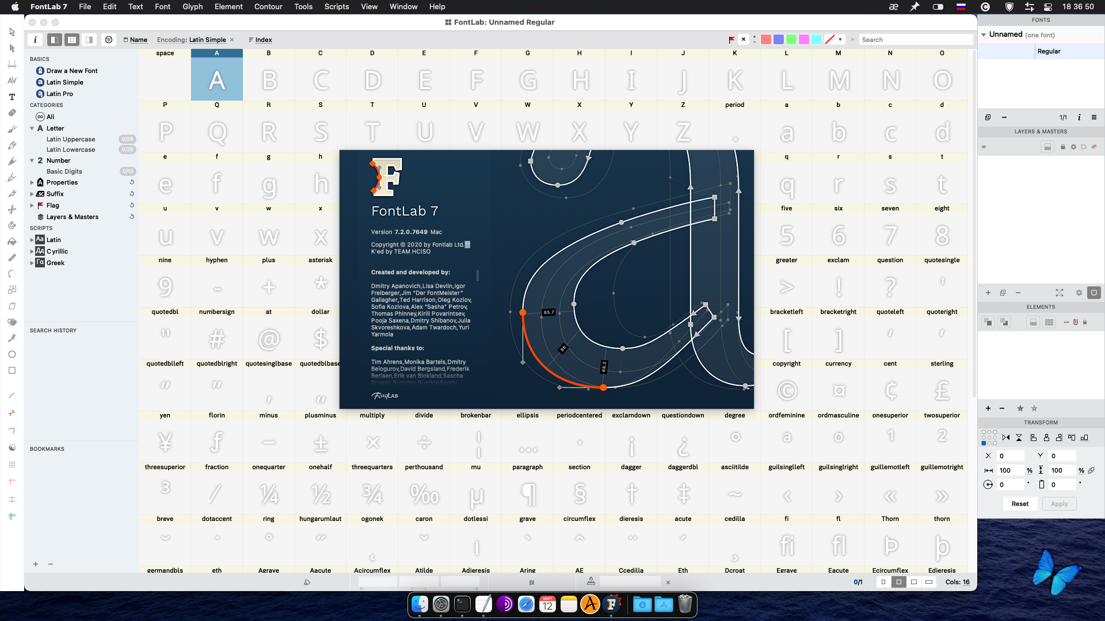
Task: Expand the Greek script group
Action: (32, 263)
